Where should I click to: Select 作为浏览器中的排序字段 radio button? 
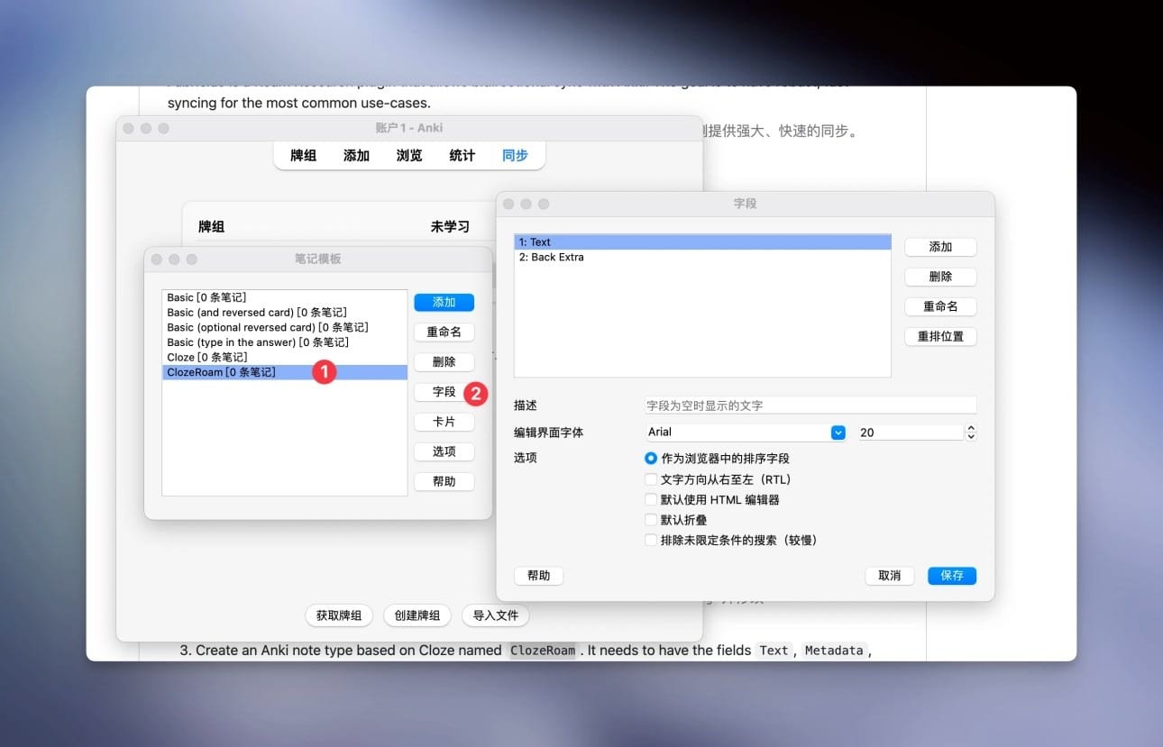pos(651,459)
